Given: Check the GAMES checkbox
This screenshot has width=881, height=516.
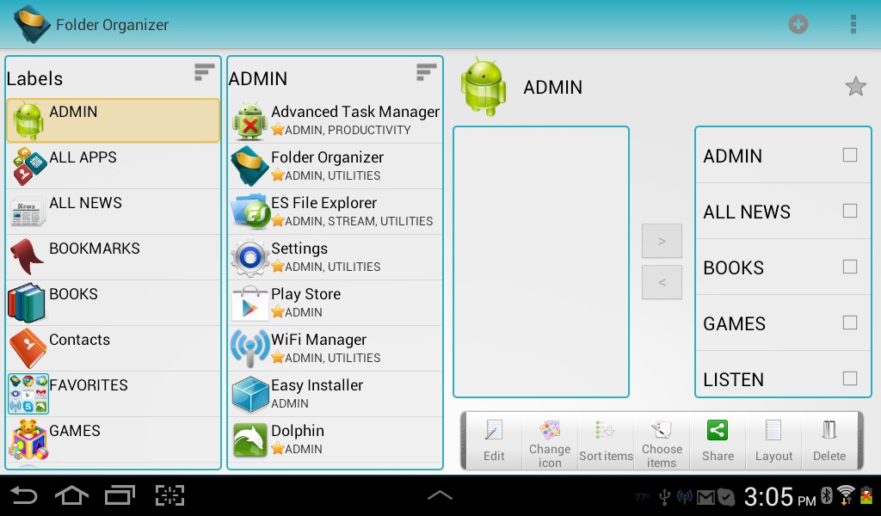Looking at the screenshot, I should pyautogui.click(x=849, y=322).
